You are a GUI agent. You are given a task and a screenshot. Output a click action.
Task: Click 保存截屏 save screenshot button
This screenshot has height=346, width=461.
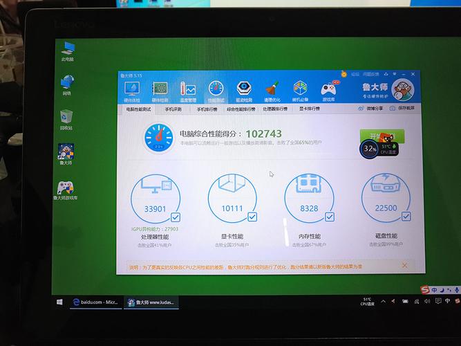click(x=402, y=108)
